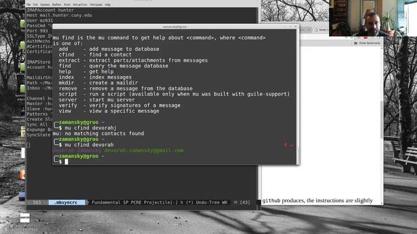Image resolution: width=417 pixels, height=234 pixels.
Task: Click the webcam video thumbnail
Action: tap(373, 18)
